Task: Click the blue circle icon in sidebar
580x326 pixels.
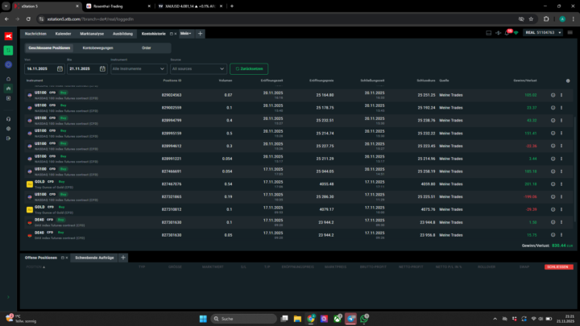Action: coord(8,64)
